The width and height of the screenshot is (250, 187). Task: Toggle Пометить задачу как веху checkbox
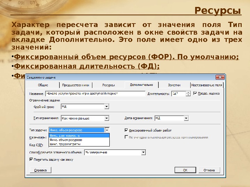[31, 159]
